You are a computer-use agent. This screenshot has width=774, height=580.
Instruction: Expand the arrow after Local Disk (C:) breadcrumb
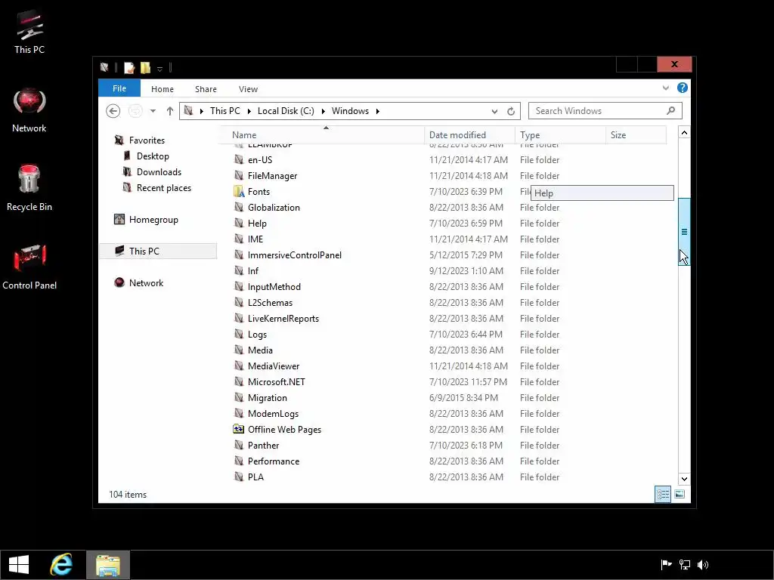[x=324, y=112]
